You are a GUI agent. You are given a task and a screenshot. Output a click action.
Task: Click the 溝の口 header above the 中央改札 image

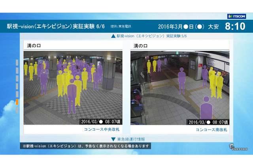click(34, 46)
